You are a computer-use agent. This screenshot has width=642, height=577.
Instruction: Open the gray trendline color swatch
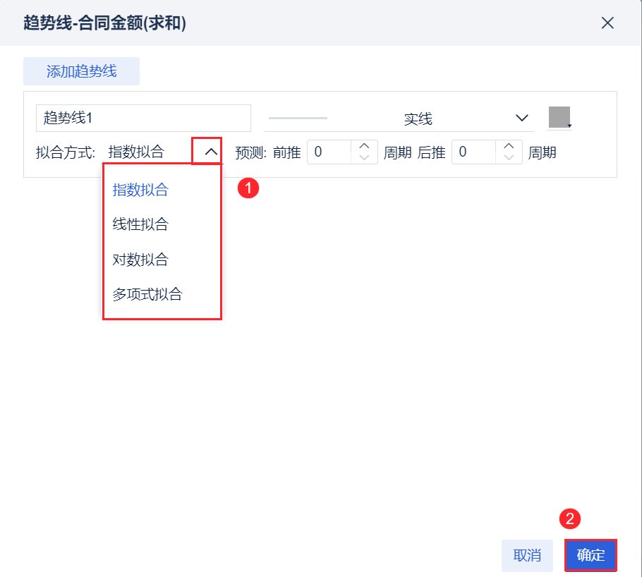[x=559, y=118]
